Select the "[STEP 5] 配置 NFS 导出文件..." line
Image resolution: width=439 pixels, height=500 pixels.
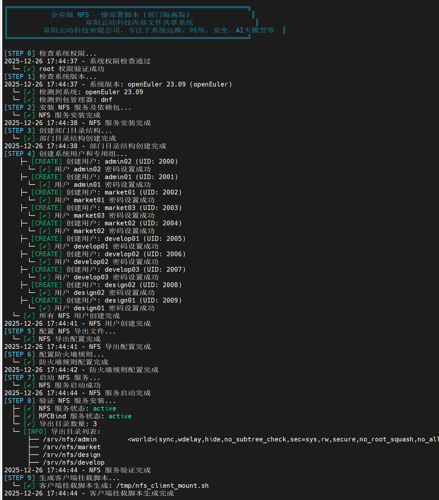tap(60, 331)
